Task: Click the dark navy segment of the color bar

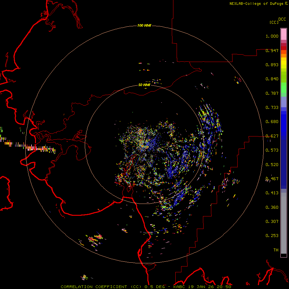Action: coord(284,164)
